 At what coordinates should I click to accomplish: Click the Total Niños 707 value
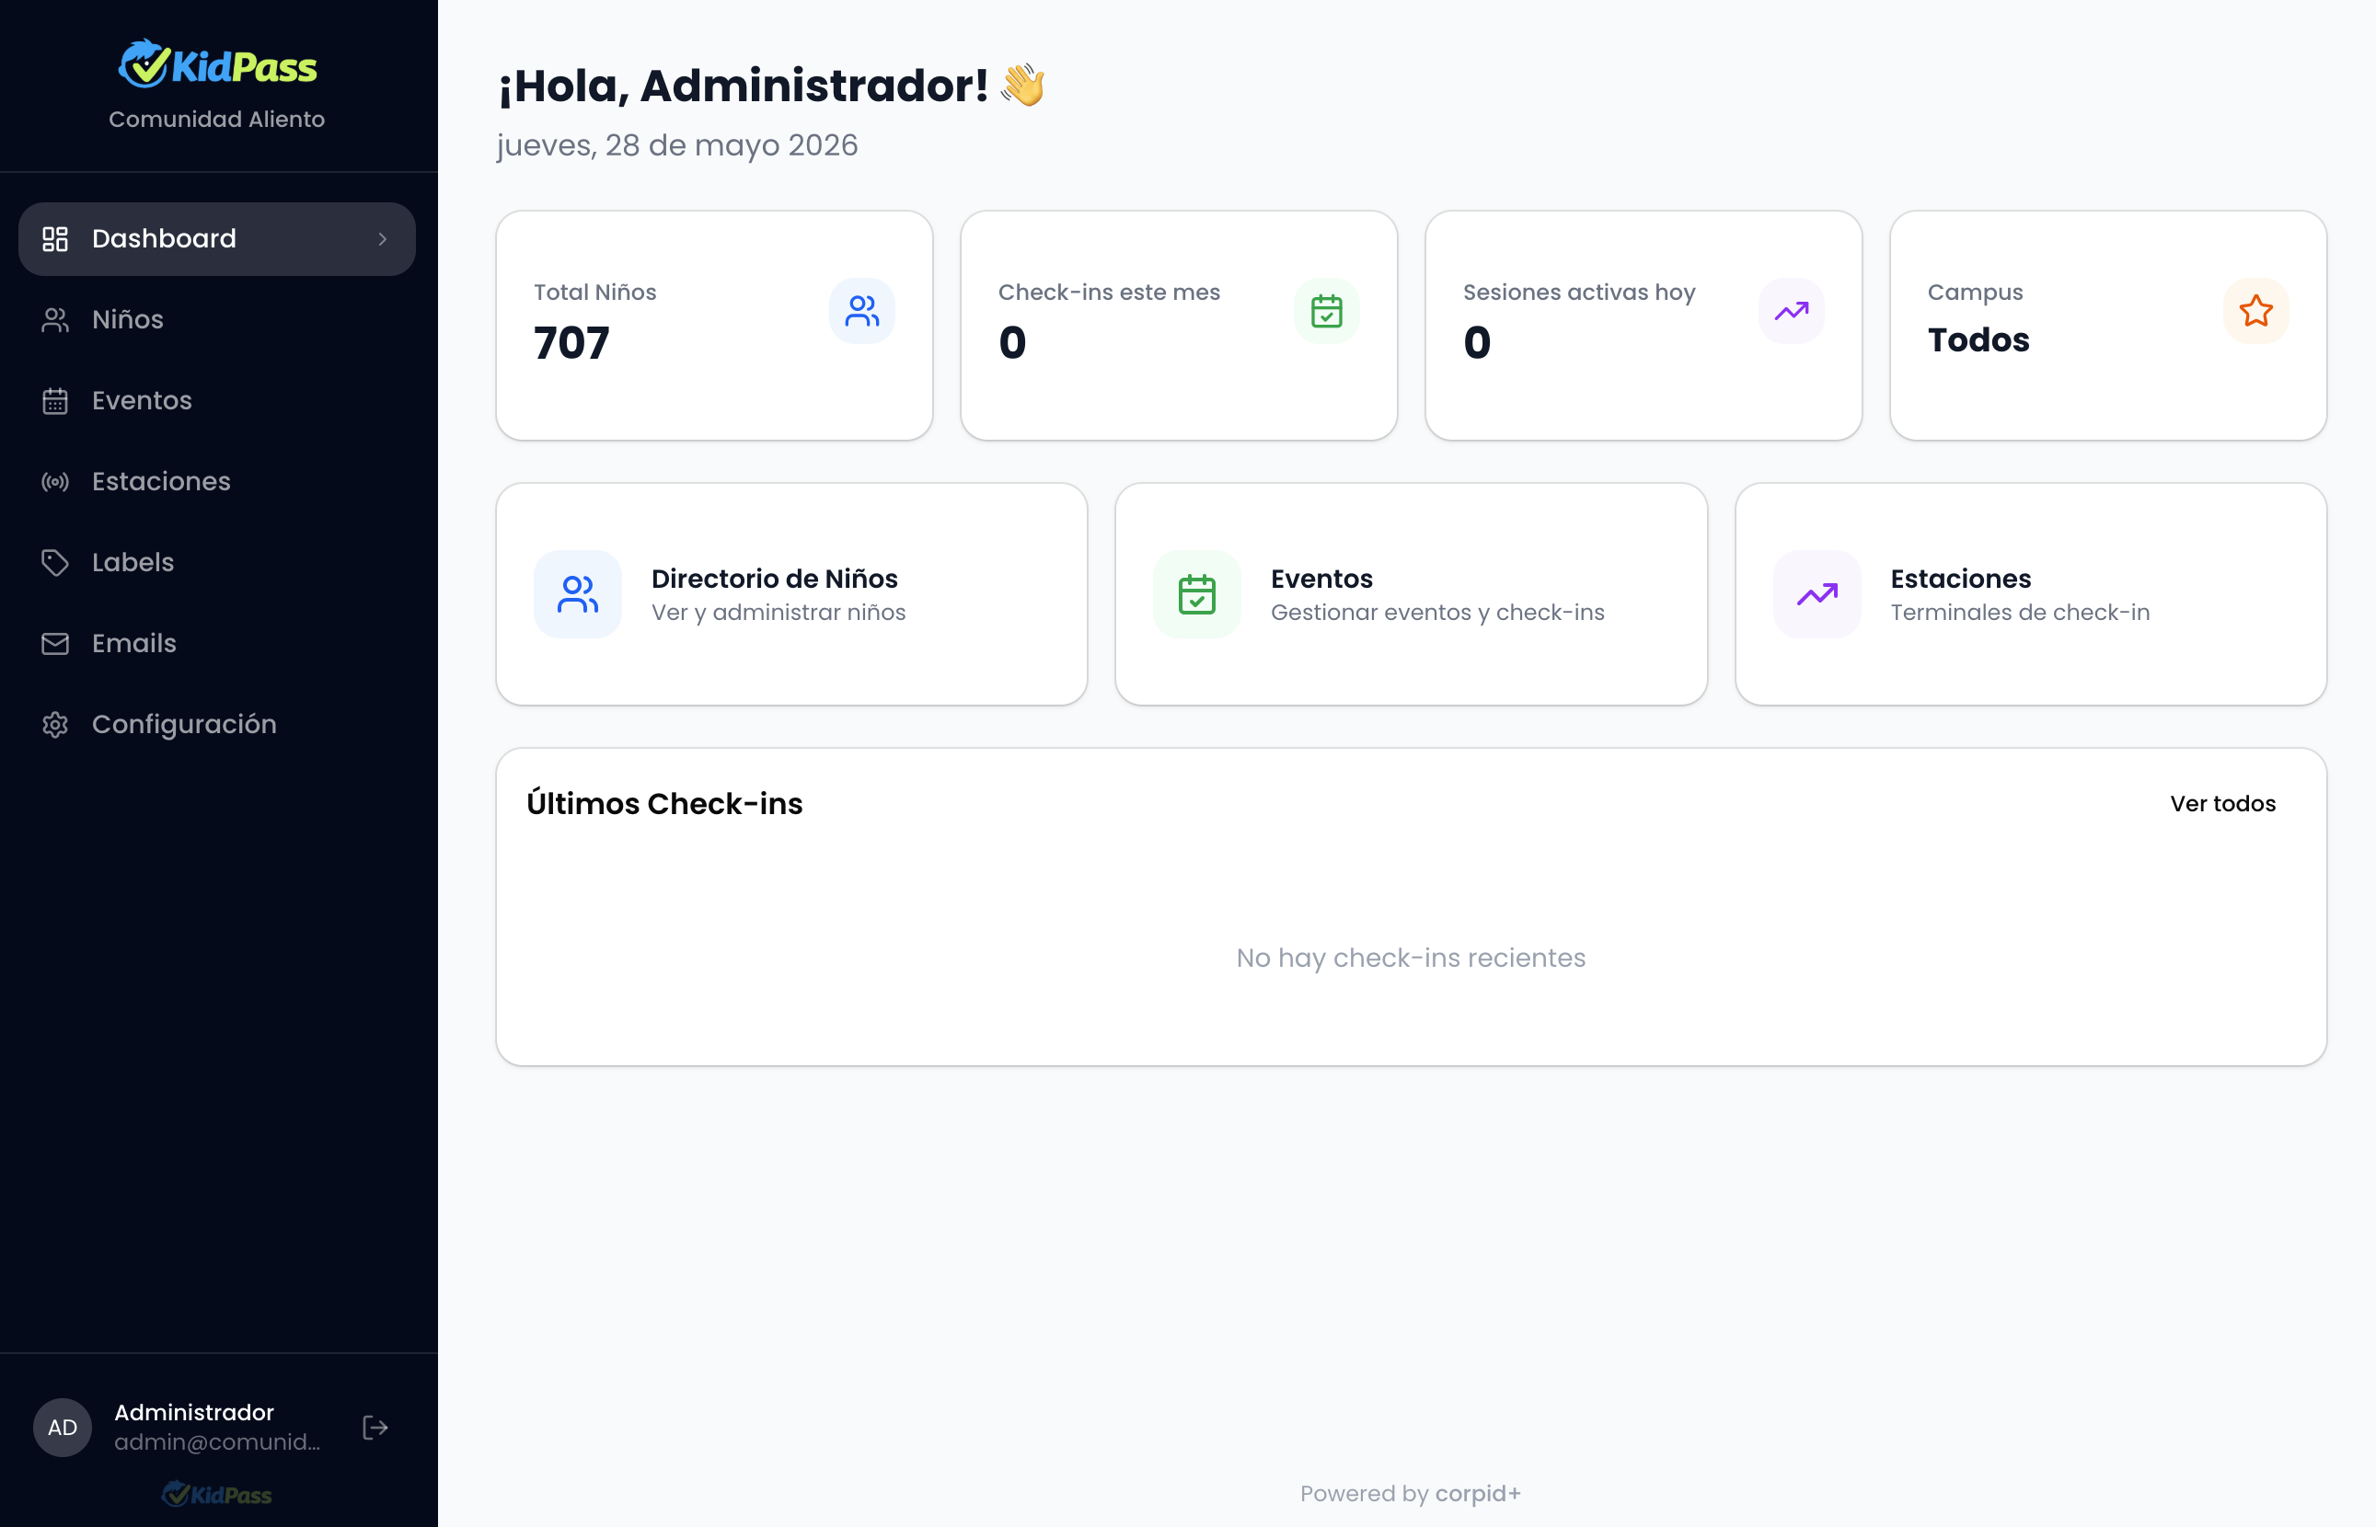(571, 343)
